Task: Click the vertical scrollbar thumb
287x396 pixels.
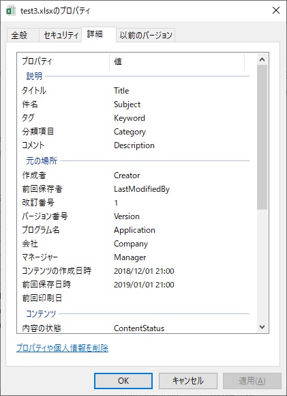Action: (262, 137)
